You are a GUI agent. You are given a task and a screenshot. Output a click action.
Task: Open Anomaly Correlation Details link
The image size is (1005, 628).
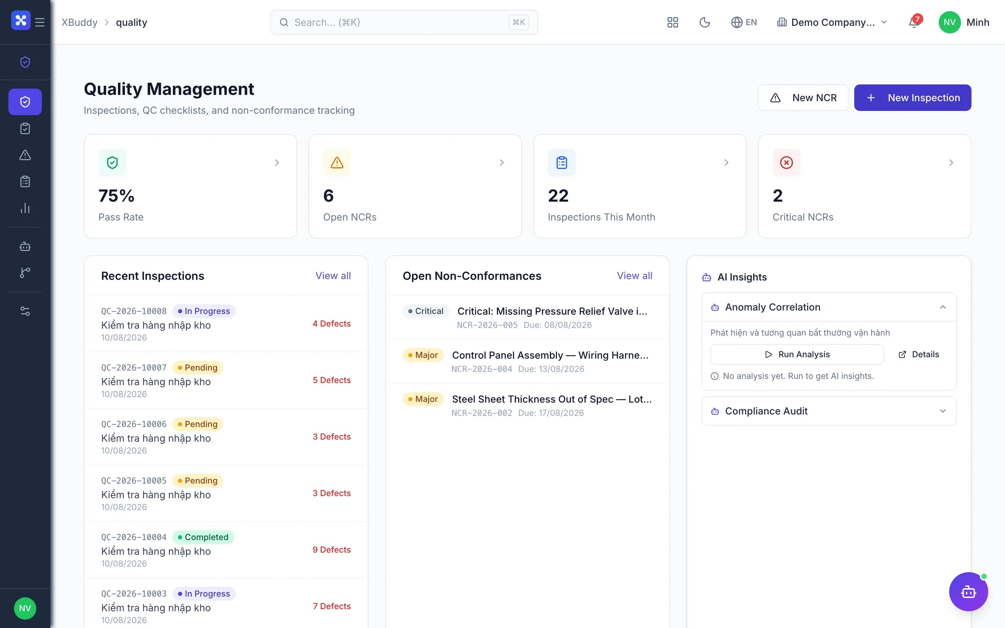coord(918,354)
